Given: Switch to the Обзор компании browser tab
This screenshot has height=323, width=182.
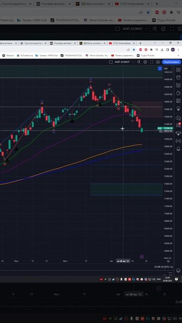Looking at the screenshot, I should [92, 43].
